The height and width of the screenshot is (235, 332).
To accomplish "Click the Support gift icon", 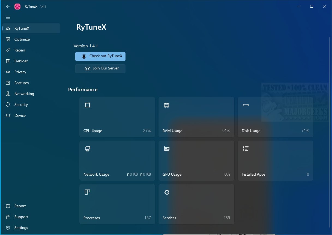I will (x=8, y=217).
